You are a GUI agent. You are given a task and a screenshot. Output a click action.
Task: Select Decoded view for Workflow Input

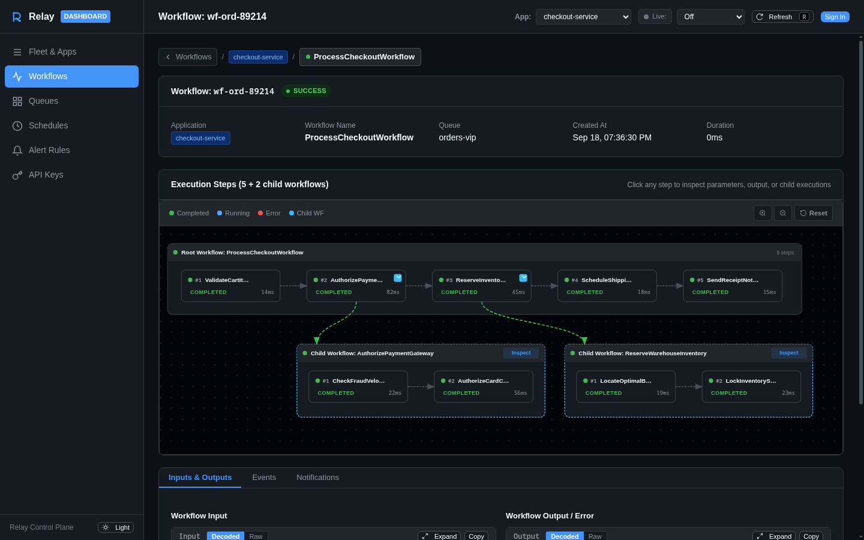[x=226, y=536]
